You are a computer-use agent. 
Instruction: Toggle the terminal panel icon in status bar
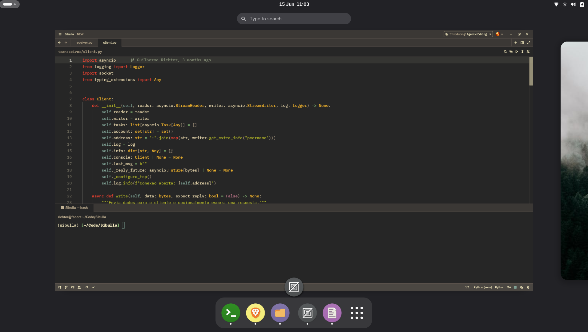point(515,287)
